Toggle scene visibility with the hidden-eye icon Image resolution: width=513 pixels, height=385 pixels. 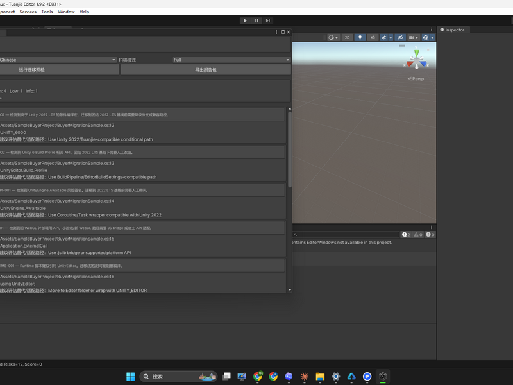pyautogui.click(x=399, y=37)
